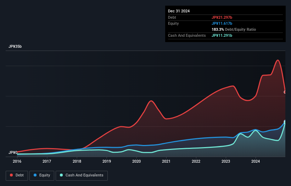The width and height of the screenshot is (291, 186).
Task: Click the 2020 x-axis label
Action: coord(136,161)
